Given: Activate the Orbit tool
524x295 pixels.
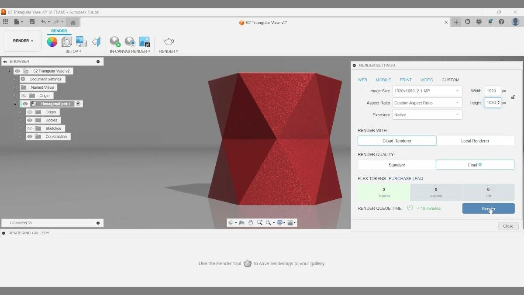Looking at the screenshot, I should (x=231, y=222).
